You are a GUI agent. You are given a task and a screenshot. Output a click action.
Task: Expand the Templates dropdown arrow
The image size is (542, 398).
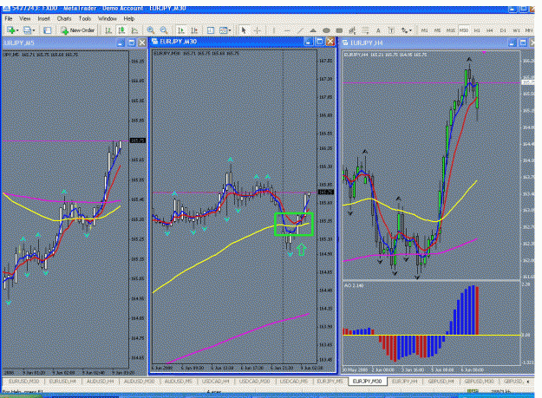click(230, 30)
